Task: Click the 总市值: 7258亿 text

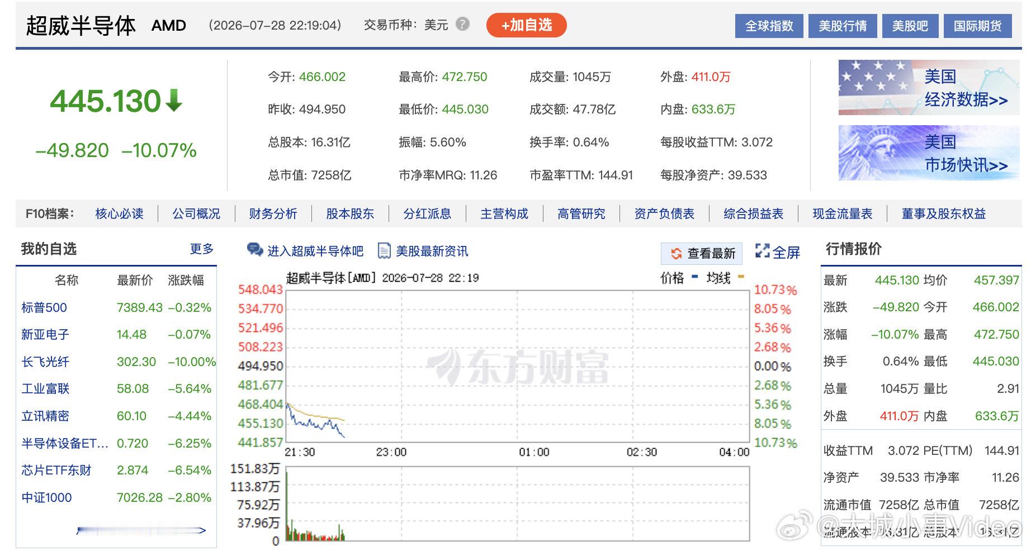Action: pos(310,175)
